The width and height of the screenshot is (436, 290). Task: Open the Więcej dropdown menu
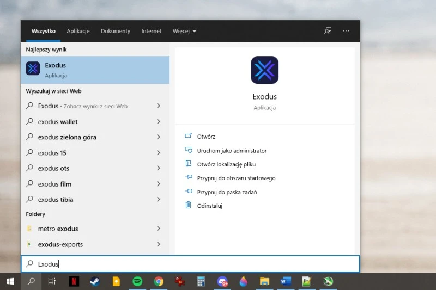pos(185,31)
